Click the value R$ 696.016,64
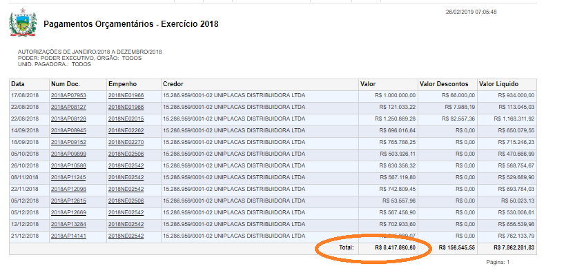The width and height of the screenshot is (564, 275). point(398,130)
